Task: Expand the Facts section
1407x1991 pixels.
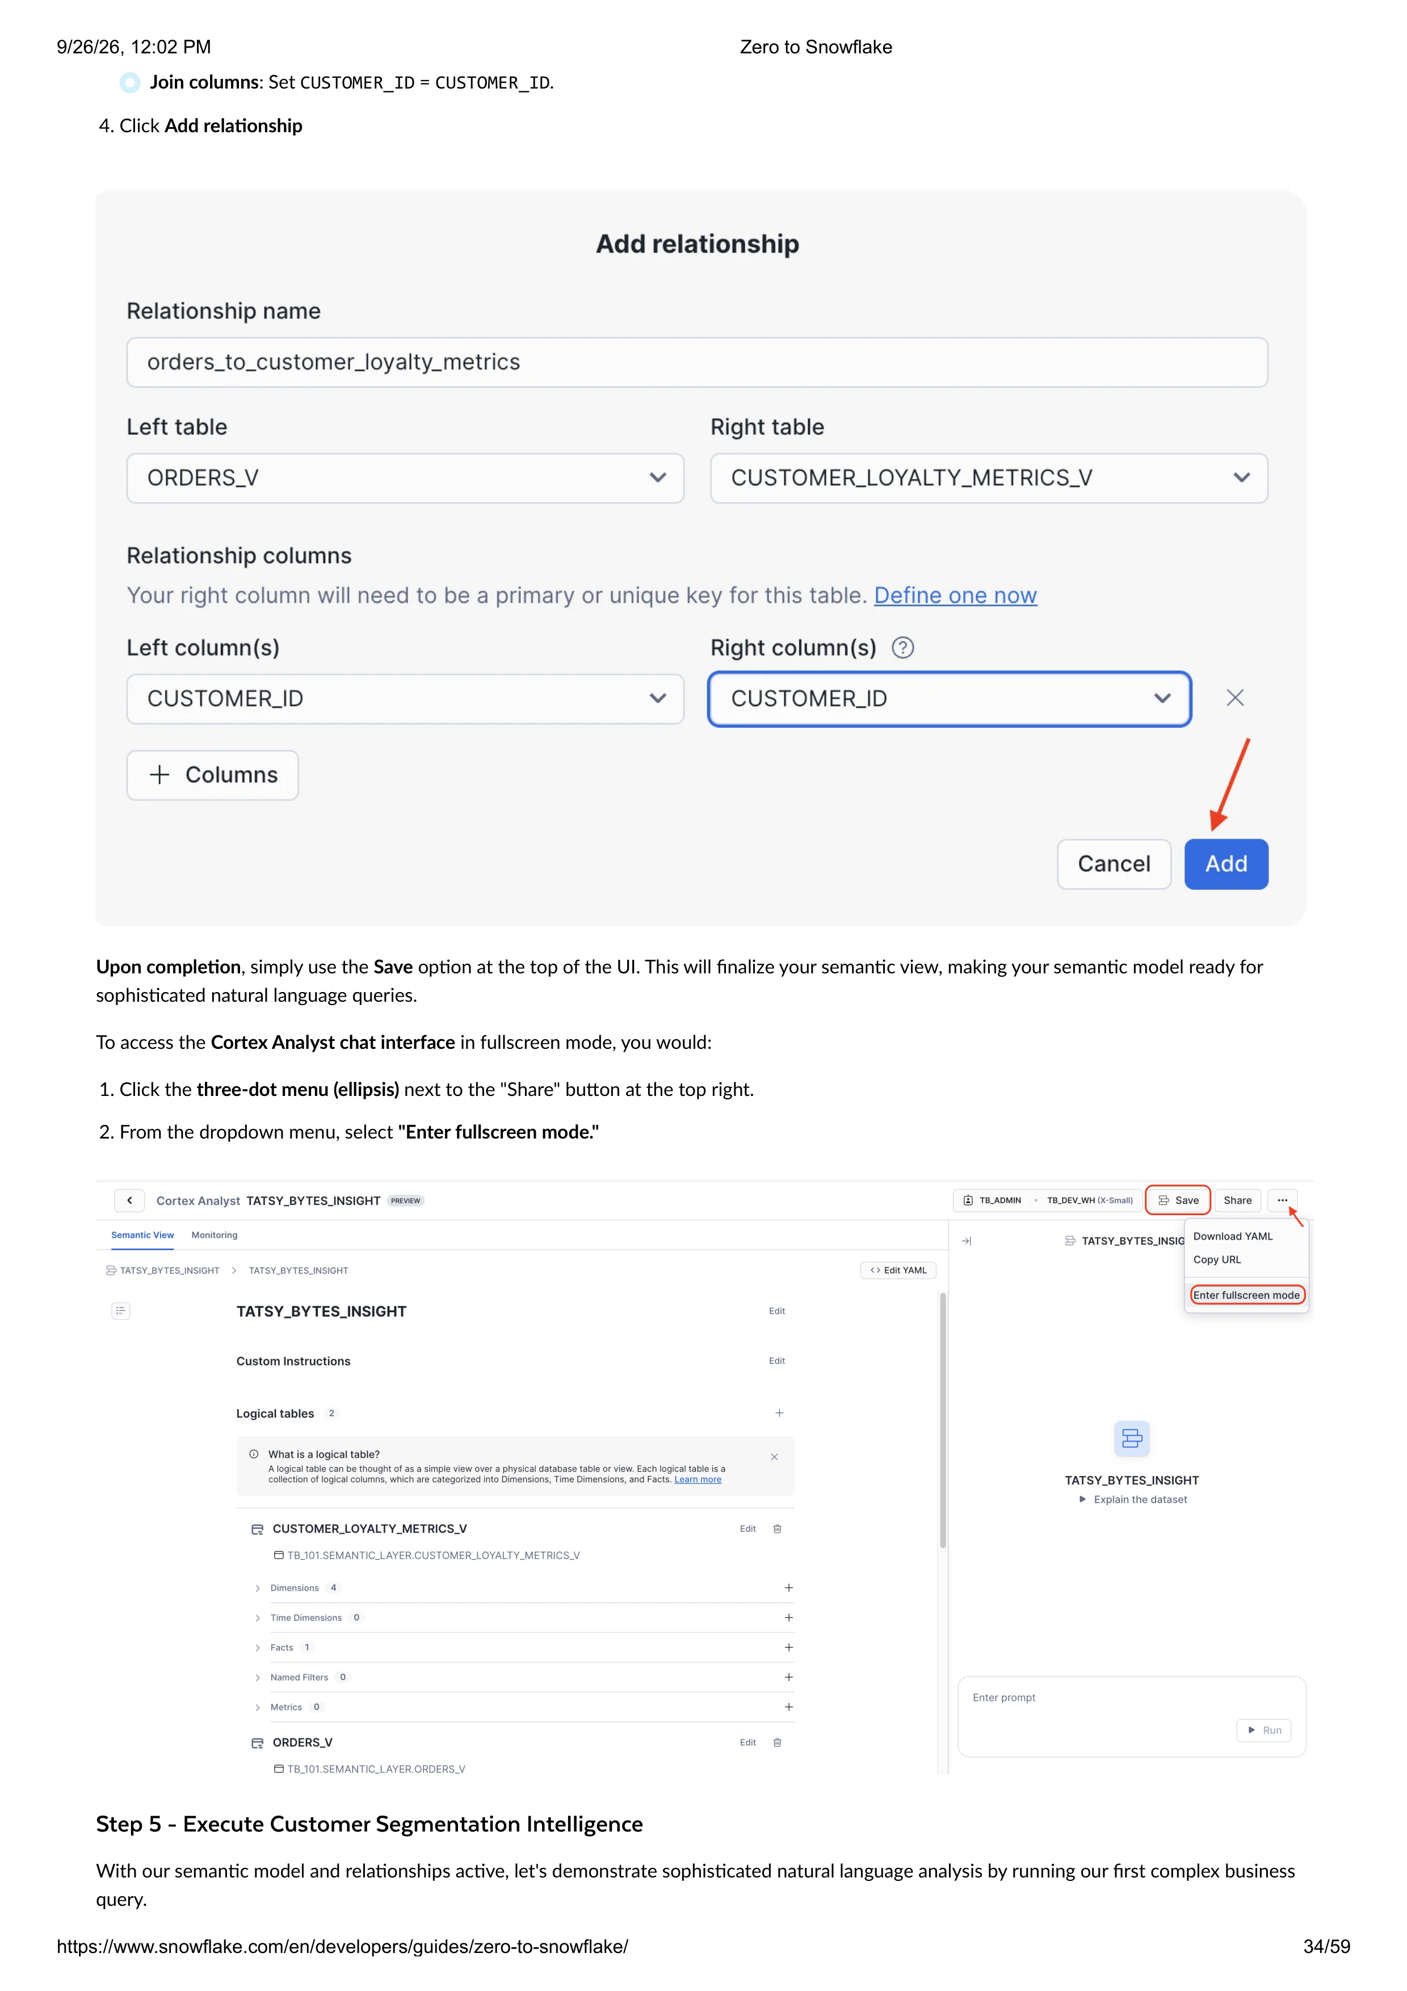Action: pyautogui.click(x=258, y=1648)
